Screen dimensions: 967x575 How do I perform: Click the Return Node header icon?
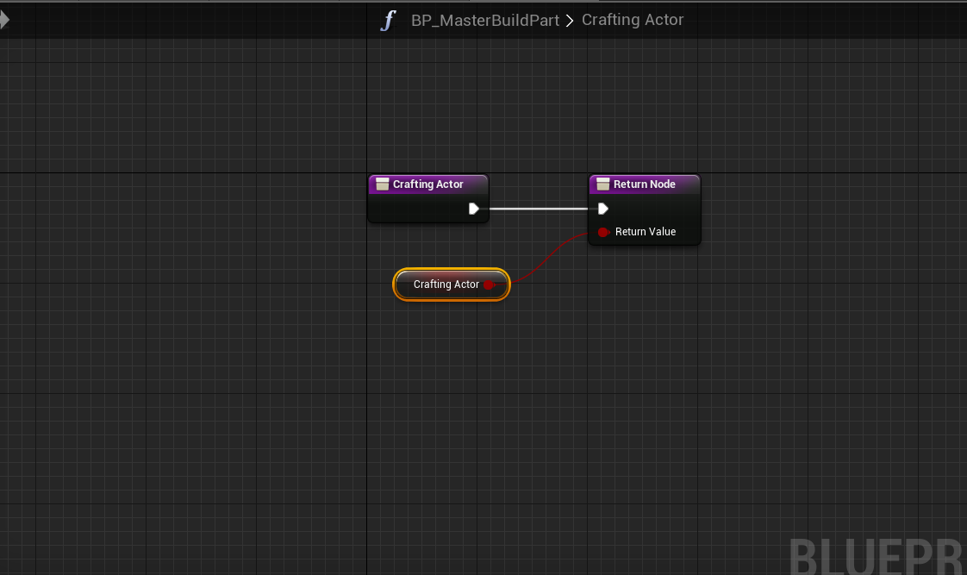603,184
